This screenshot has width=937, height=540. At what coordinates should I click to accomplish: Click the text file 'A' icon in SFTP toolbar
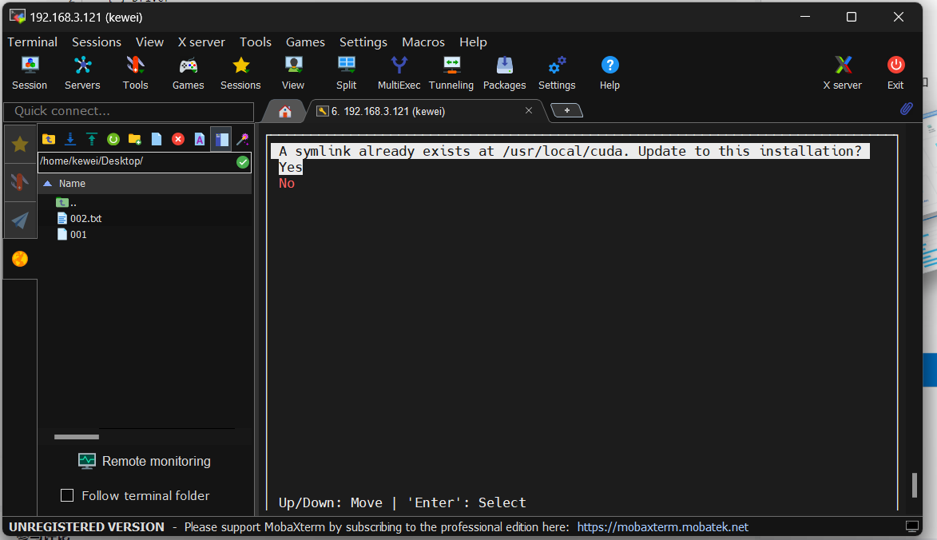point(200,139)
